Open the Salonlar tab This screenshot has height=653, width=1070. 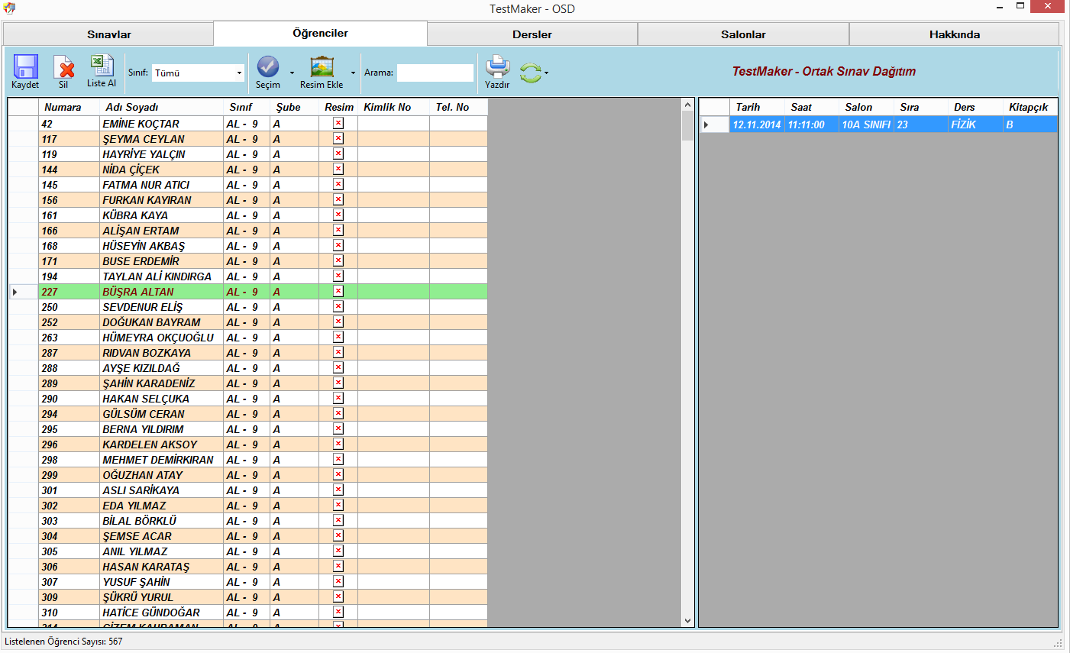point(743,34)
